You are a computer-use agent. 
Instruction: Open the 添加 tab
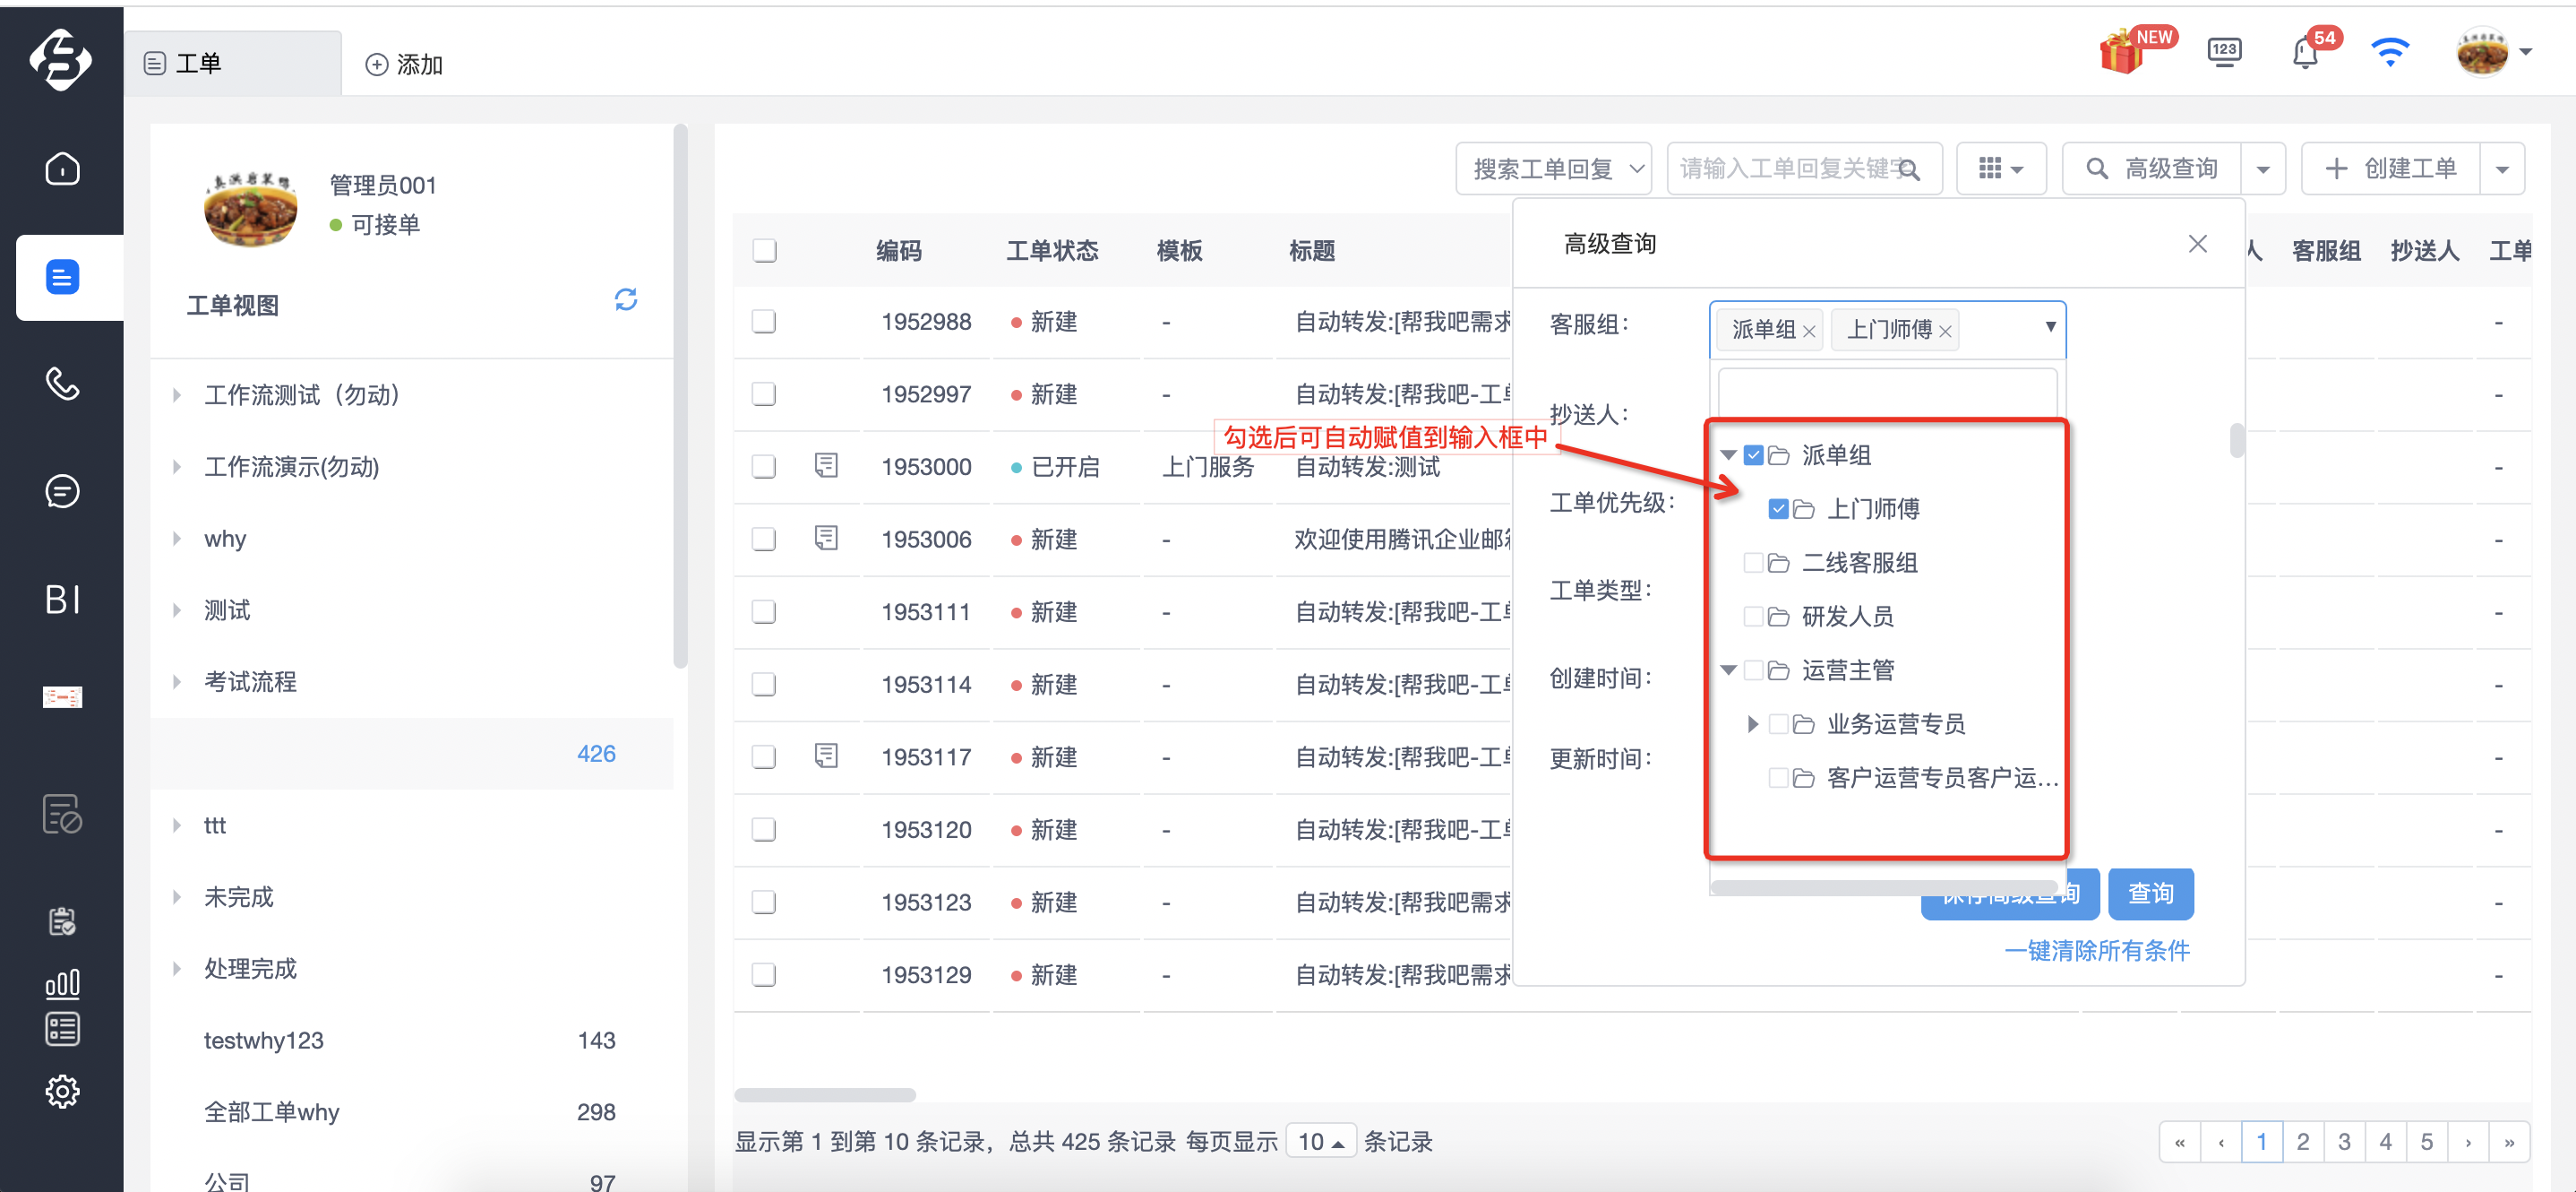click(x=404, y=64)
